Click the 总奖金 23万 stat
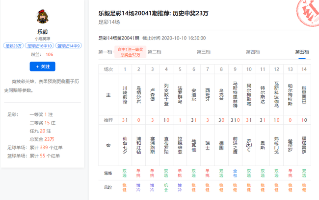 (42, 139)
